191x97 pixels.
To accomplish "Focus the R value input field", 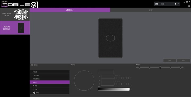I will [107, 77].
